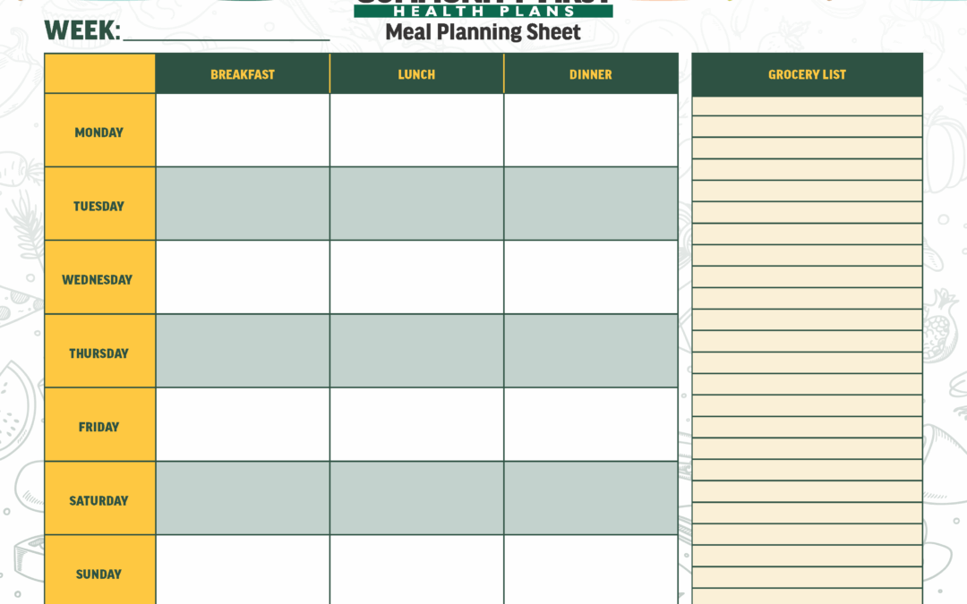
Task: Click the DINNER column header
Action: click(x=590, y=74)
